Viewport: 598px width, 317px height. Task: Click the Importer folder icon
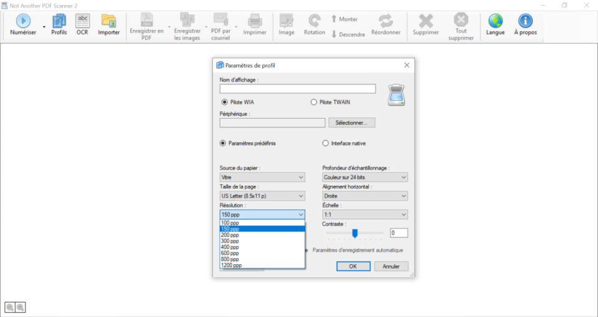[108, 21]
